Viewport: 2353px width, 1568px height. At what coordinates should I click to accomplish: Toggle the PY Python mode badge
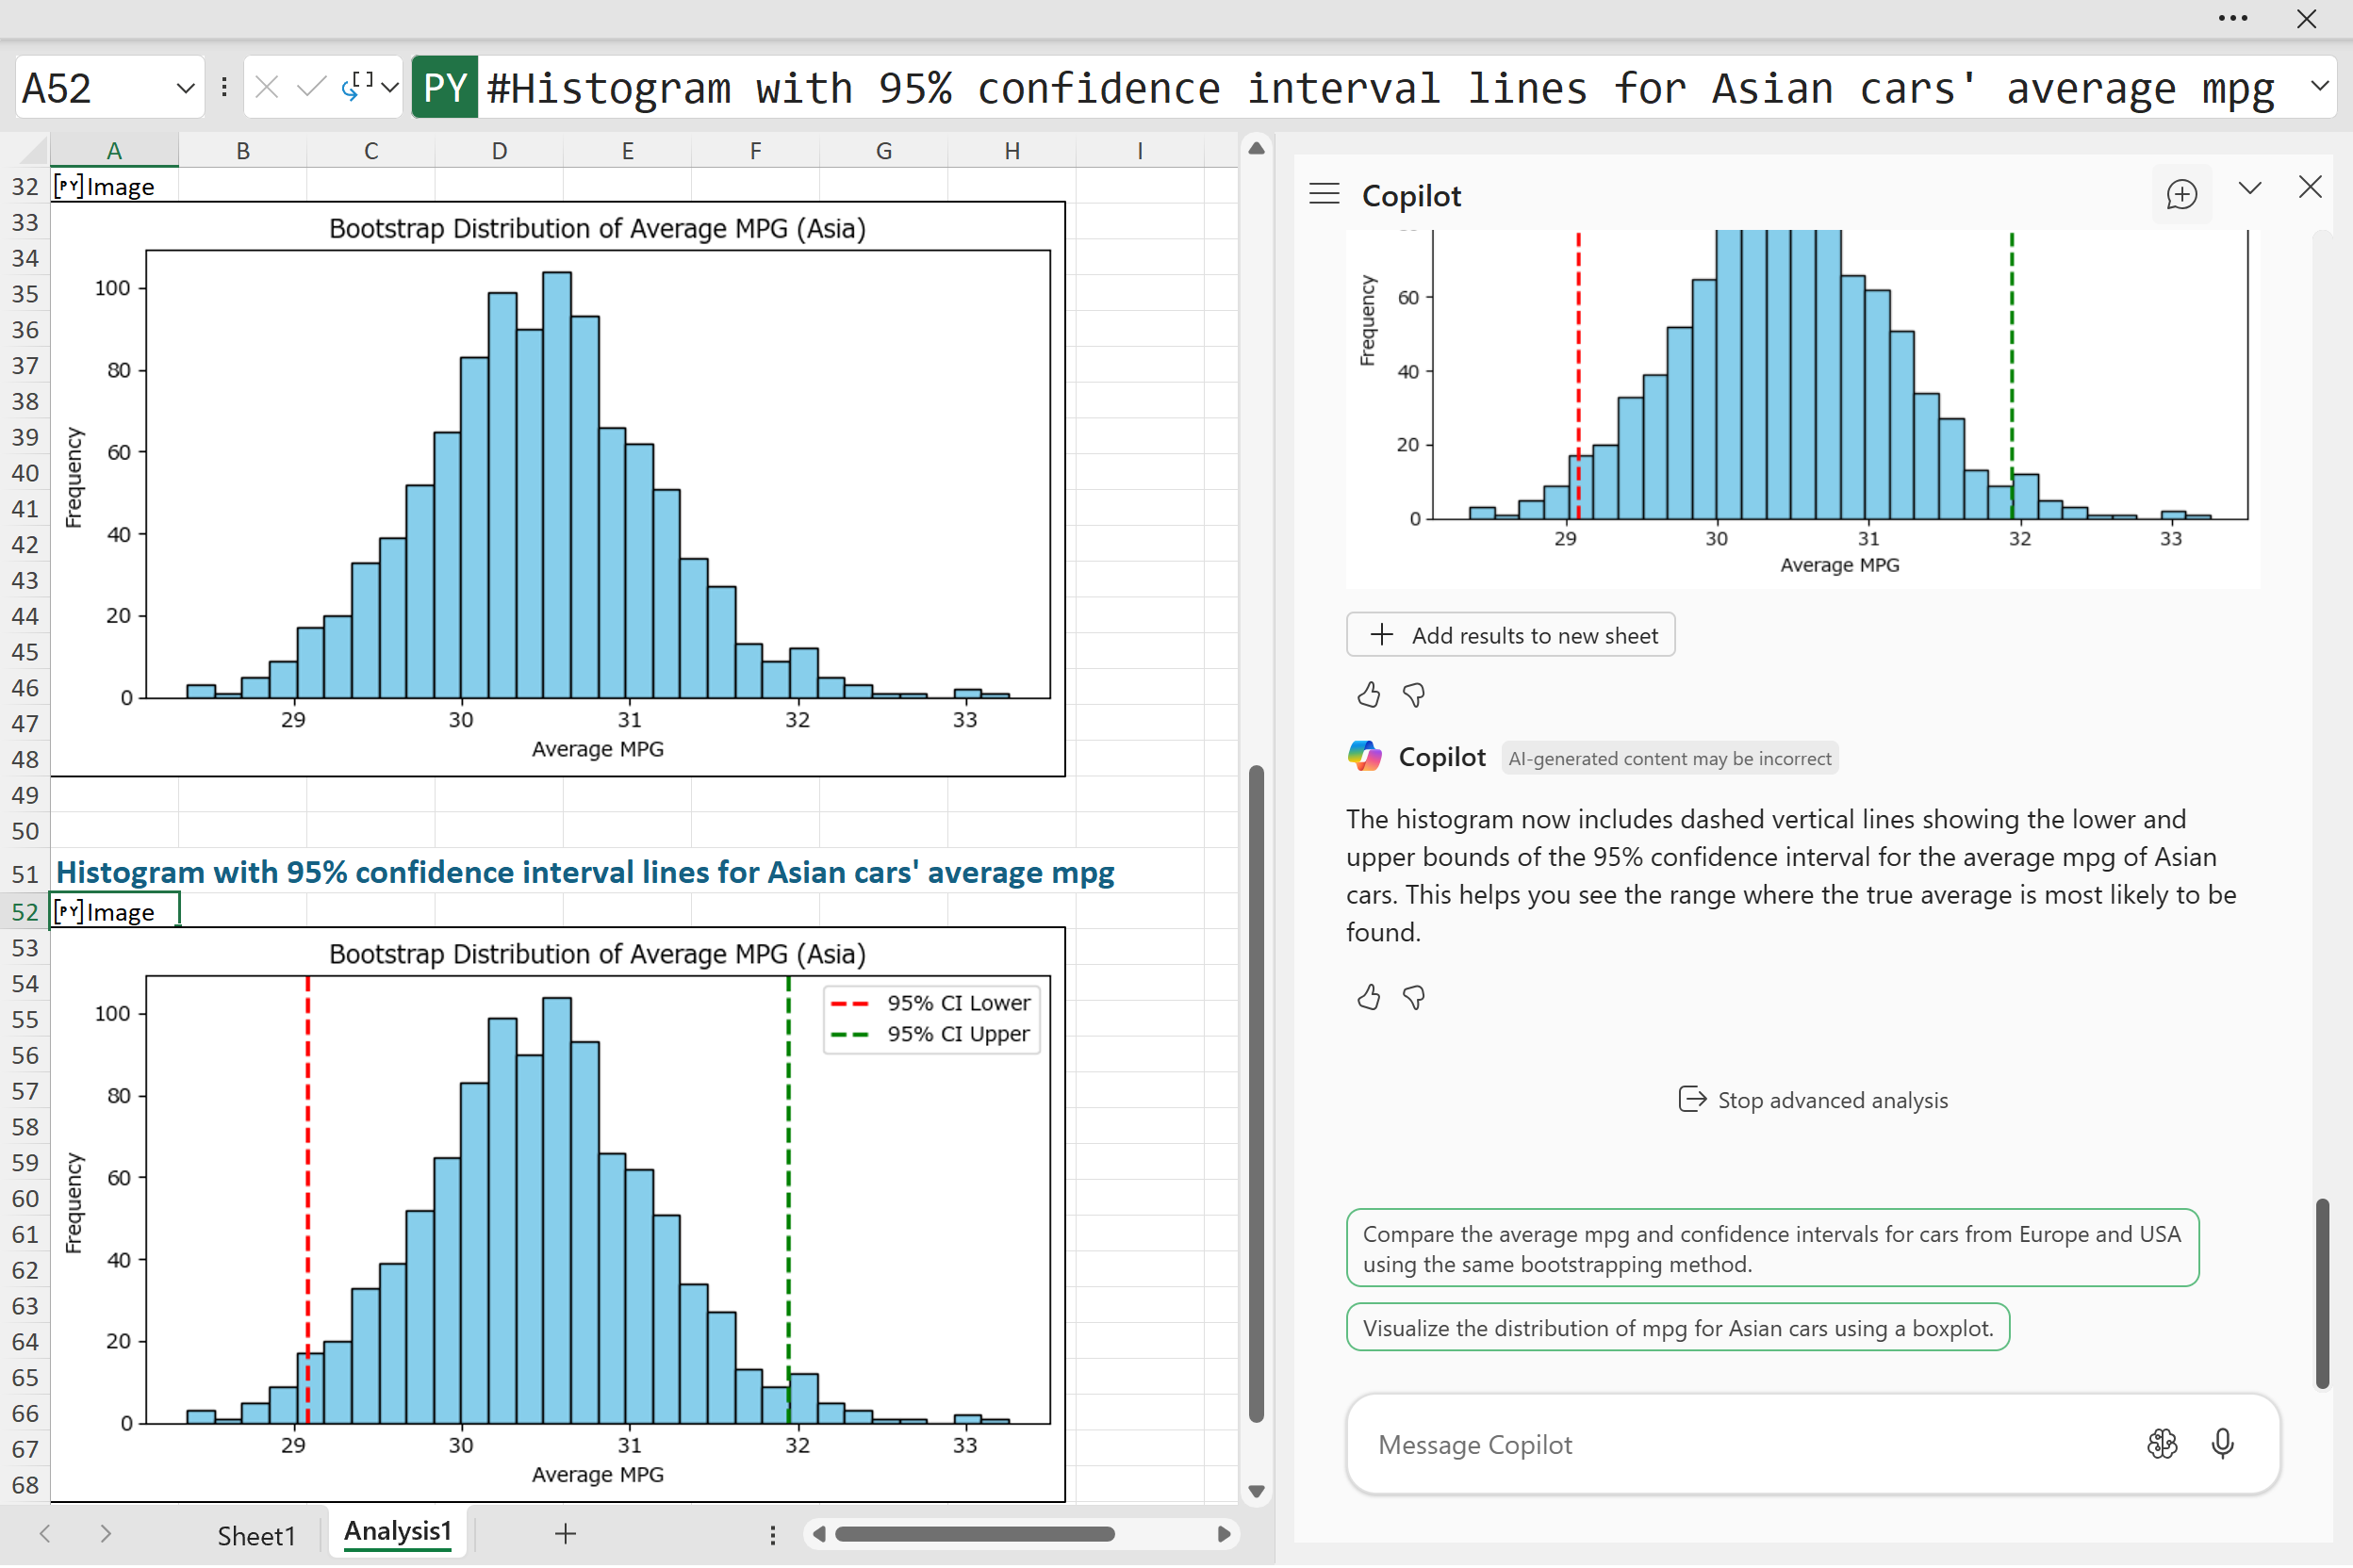(444, 88)
